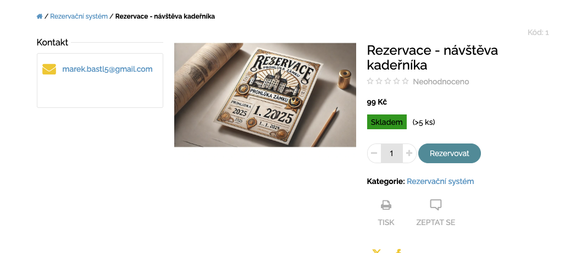Give the product a five-star rating
The image size is (587, 253).
(405, 82)
